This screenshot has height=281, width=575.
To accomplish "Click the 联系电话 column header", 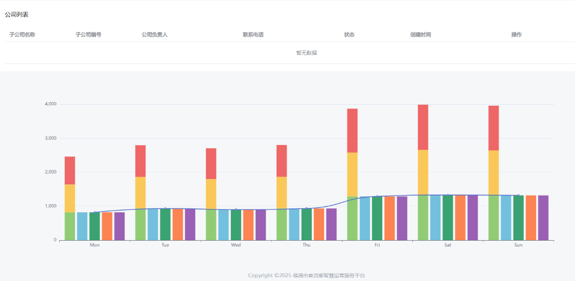I will [253, 34].
